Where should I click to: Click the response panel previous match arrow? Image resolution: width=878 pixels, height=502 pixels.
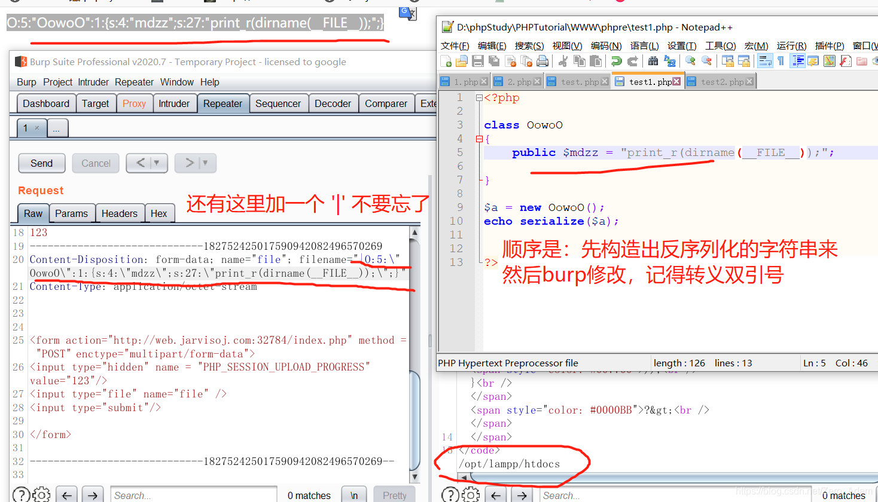pos(496,495)
